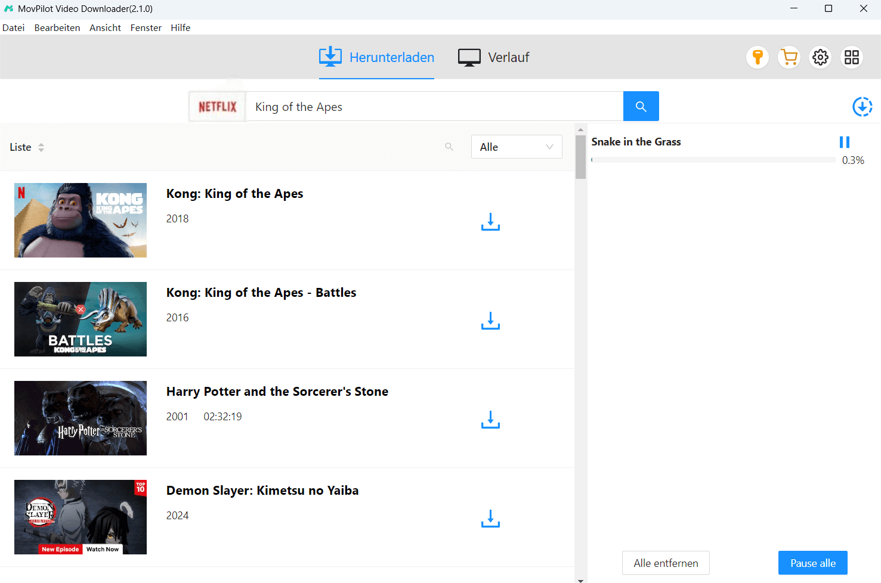Click the Demon Slayer thumbnail image

pyautogui.click(x=81, y=517)
